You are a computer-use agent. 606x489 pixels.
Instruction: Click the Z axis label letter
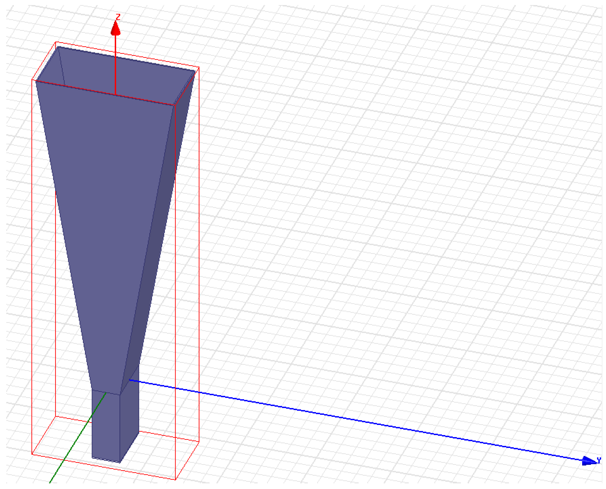point(118,17)
